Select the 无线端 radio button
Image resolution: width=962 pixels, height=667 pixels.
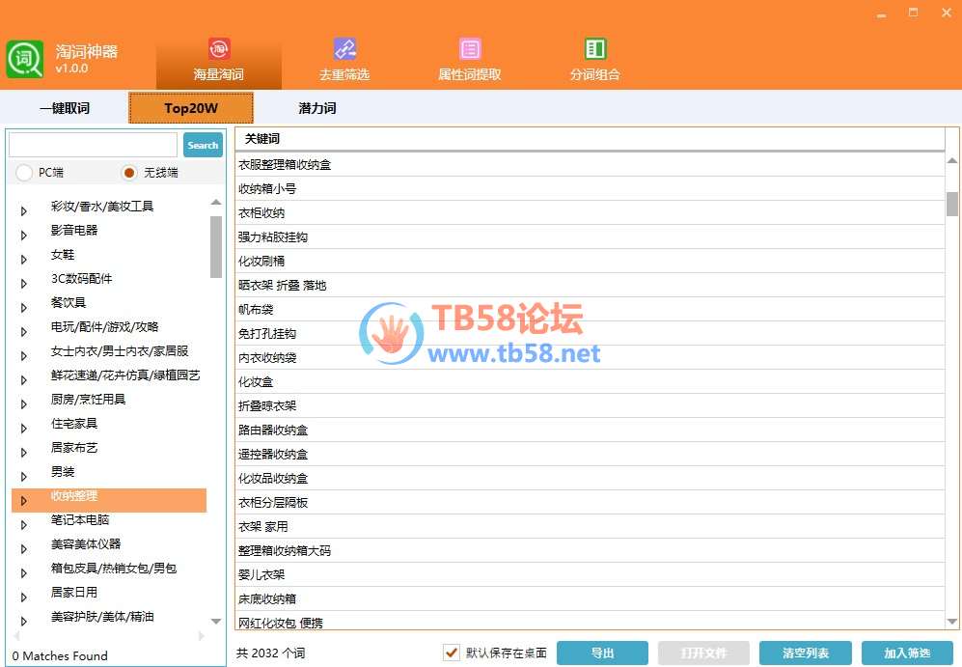pos(129,173)
